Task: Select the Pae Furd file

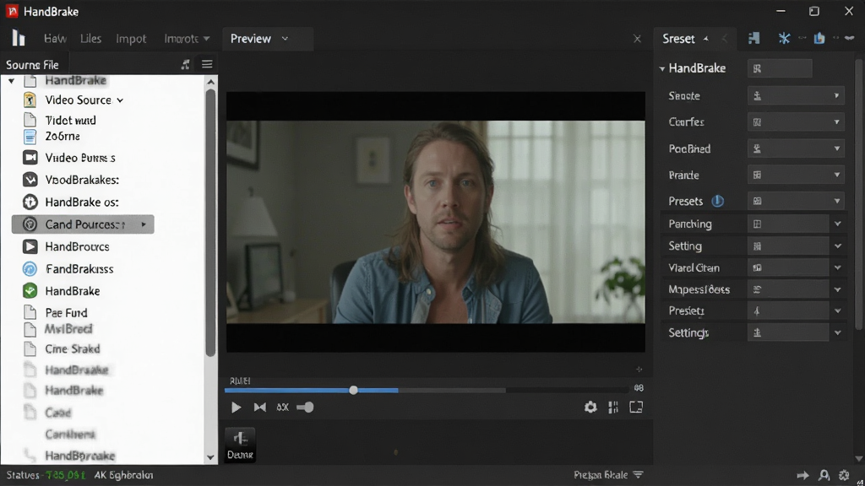Action: [x=66, y=312]
